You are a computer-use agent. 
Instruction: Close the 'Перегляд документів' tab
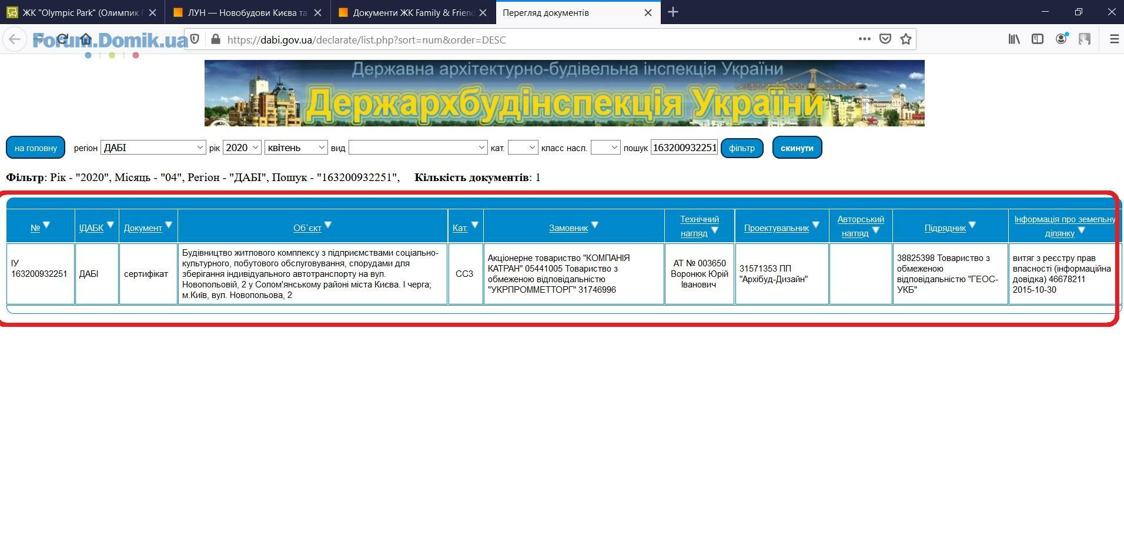tap(648, 12)
